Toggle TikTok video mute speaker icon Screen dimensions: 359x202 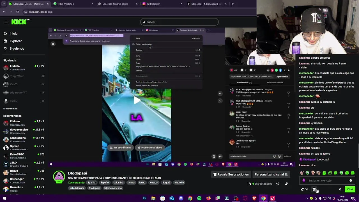coord(220,157)
